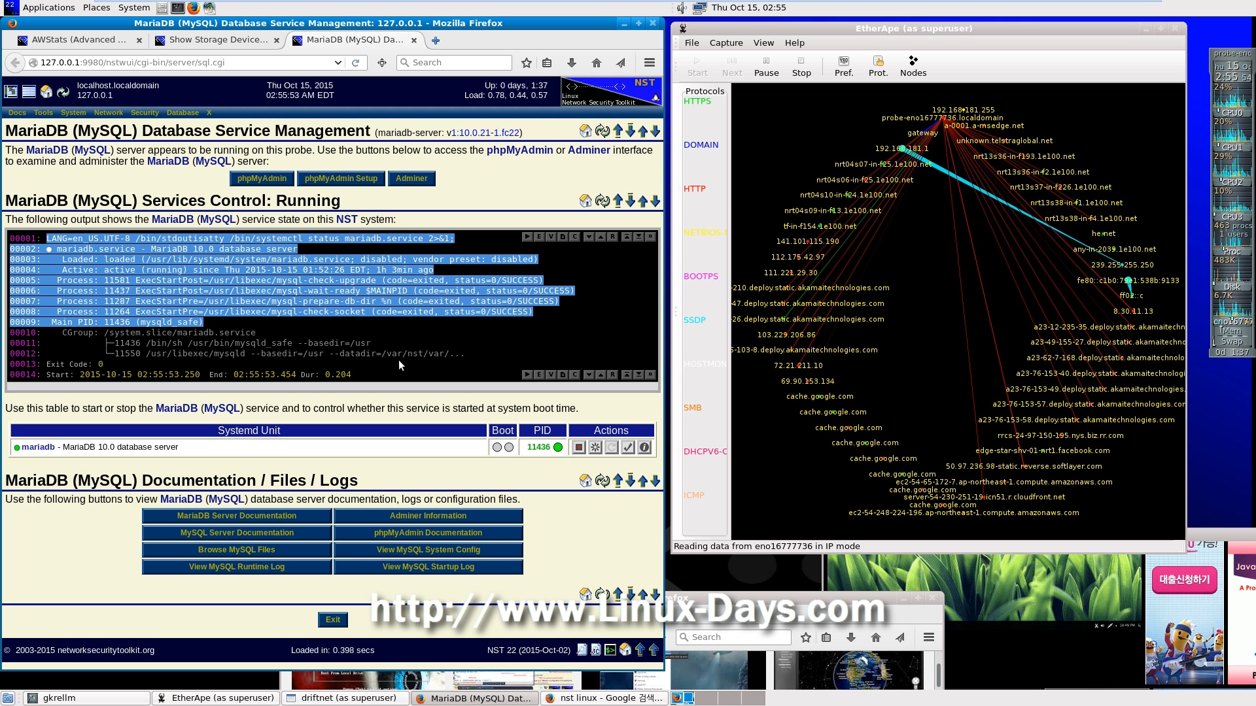Click the top output-panel down-triangle button
1256x706 pixels.
click(x=589, y=237)
